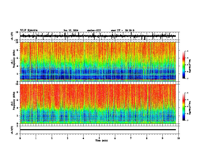Click the '8' kHz tick on ch.1 spectrogram
The height and width of the screenshot is (155, 201).
tap(18, 50)
